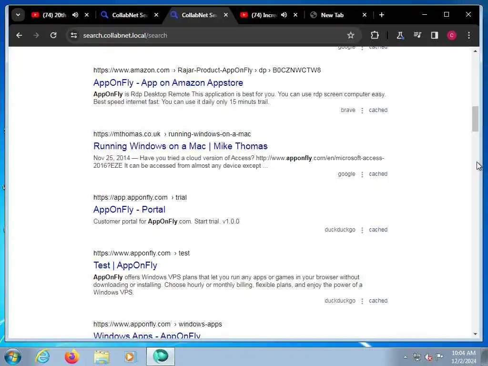The image size is (488, 366).
Task: Click the app.apponfly.com trial URL text
Action: pyautogui.click(x=140, y=197)
